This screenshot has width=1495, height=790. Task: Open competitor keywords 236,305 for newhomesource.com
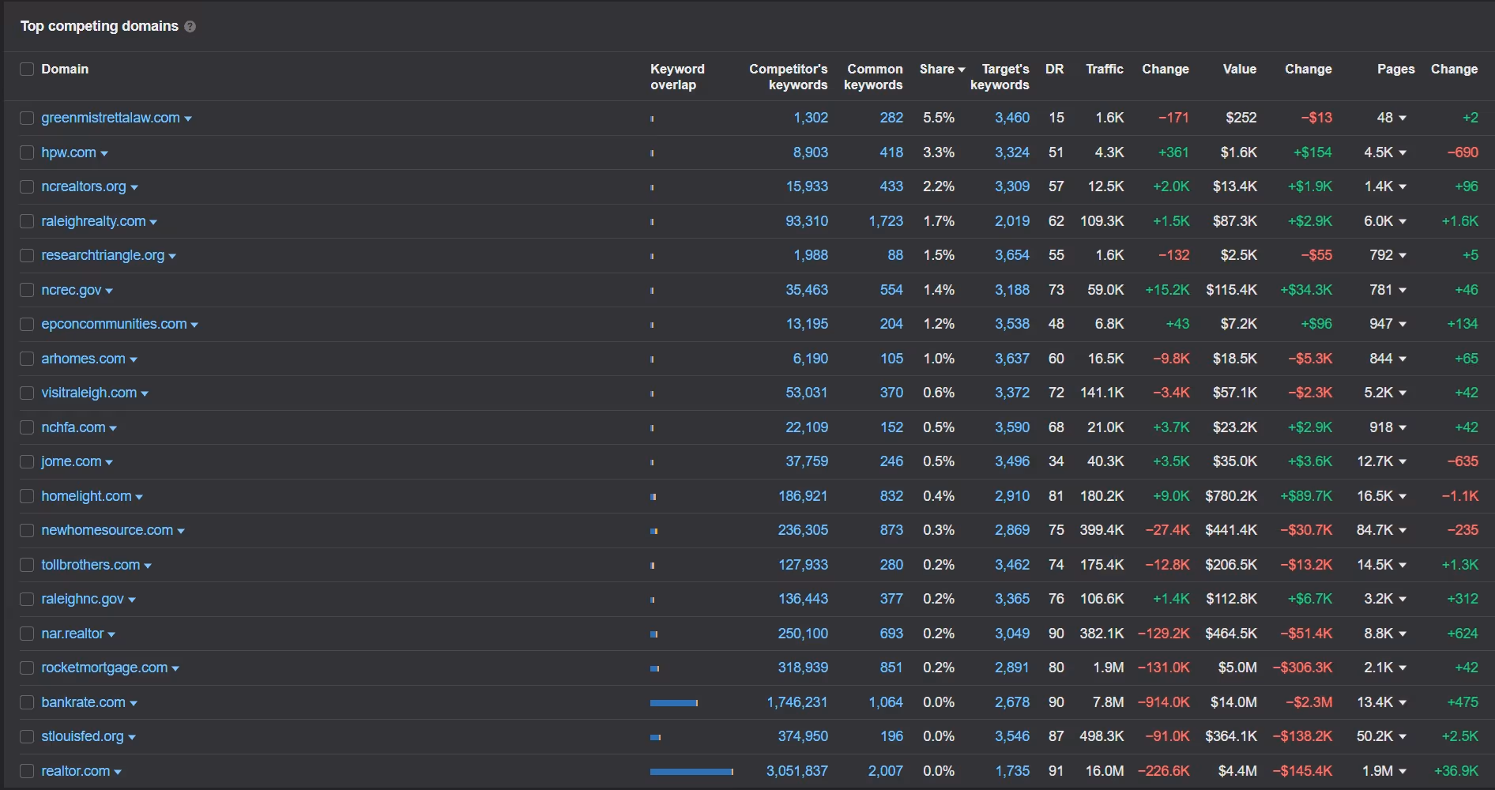tap(803, 530)
